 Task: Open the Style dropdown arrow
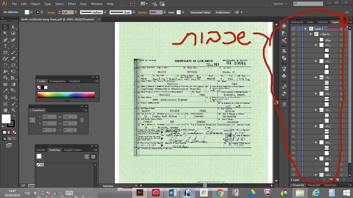[183, 12]
